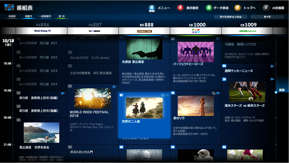
Task: Click the gray d circle button
Action: point(266,8)
